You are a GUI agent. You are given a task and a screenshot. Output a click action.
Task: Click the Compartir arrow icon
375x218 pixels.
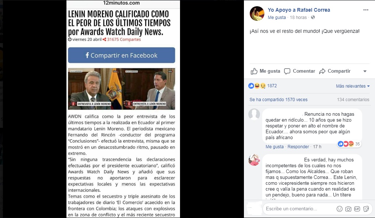coord(322,71)
